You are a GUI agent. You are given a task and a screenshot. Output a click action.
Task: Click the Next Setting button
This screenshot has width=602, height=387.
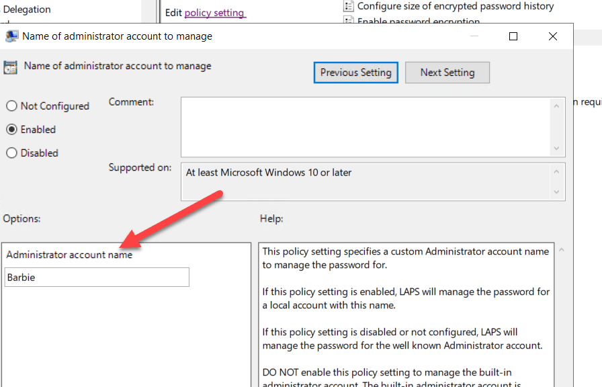(447, 73)
